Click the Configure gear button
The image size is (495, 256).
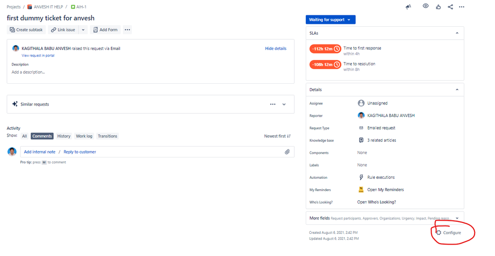448,233
